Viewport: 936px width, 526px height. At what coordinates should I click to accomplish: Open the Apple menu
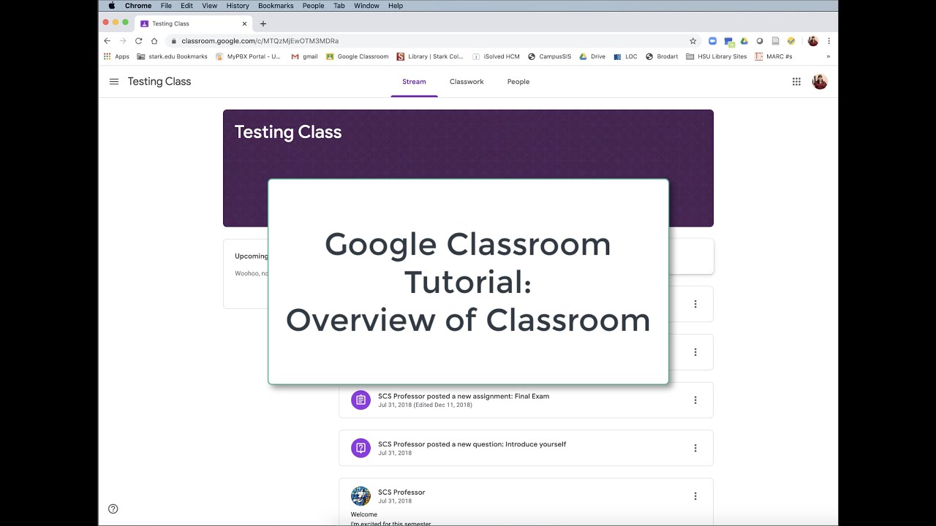coord(112,6)
